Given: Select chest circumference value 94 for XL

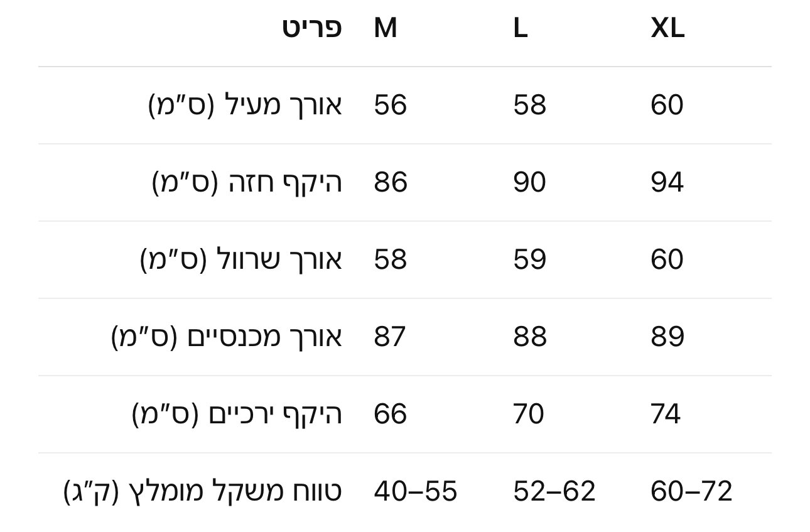Looking at the screenshot, I should coord(667,183).
